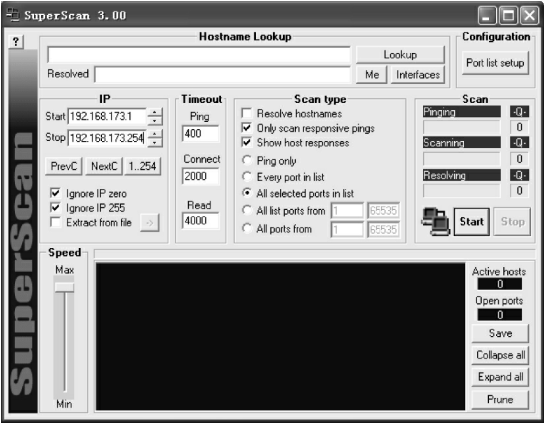This screenshot has width=544, height=423.
Task: Maximize the SuperScan window
Action: [x=508, y=16]
